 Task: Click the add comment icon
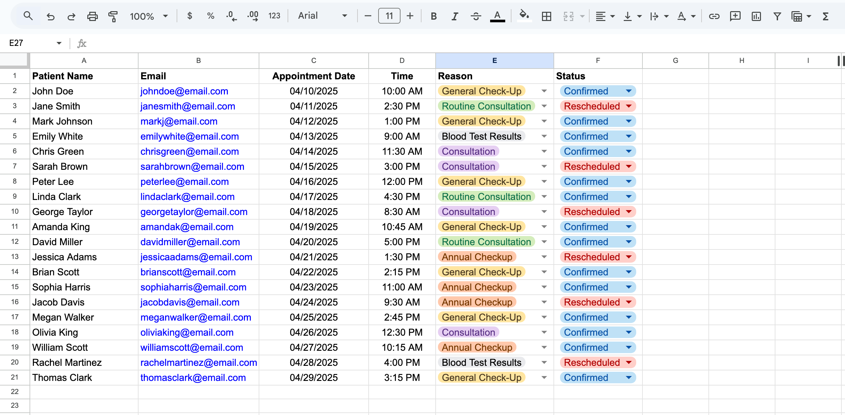point(735,16)
